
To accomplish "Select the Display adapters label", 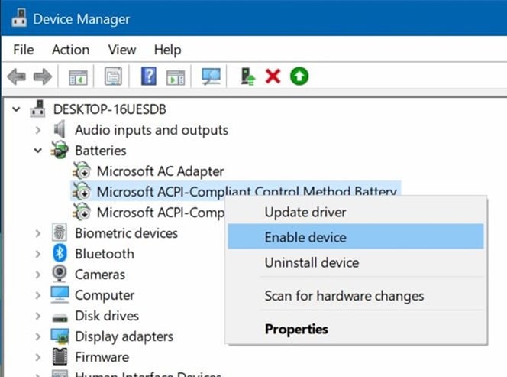I will (x=124, y=336).
